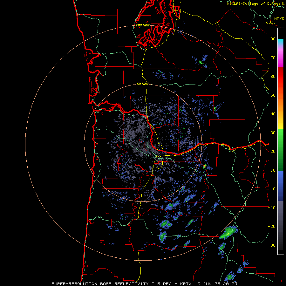
Task: Click the -20 value on the dBZ scale
Action: coord(272,226)
